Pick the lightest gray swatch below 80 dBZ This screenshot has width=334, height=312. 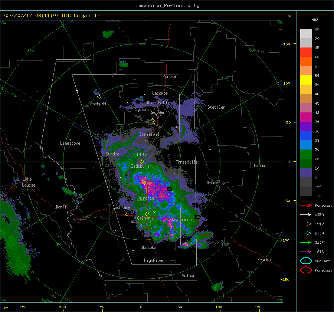(306, 34)
